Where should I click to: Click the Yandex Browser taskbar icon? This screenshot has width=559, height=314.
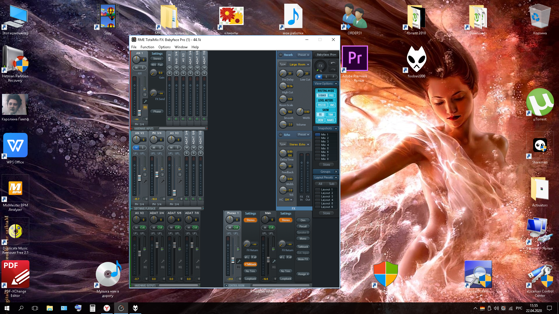(x=107, y=308)
